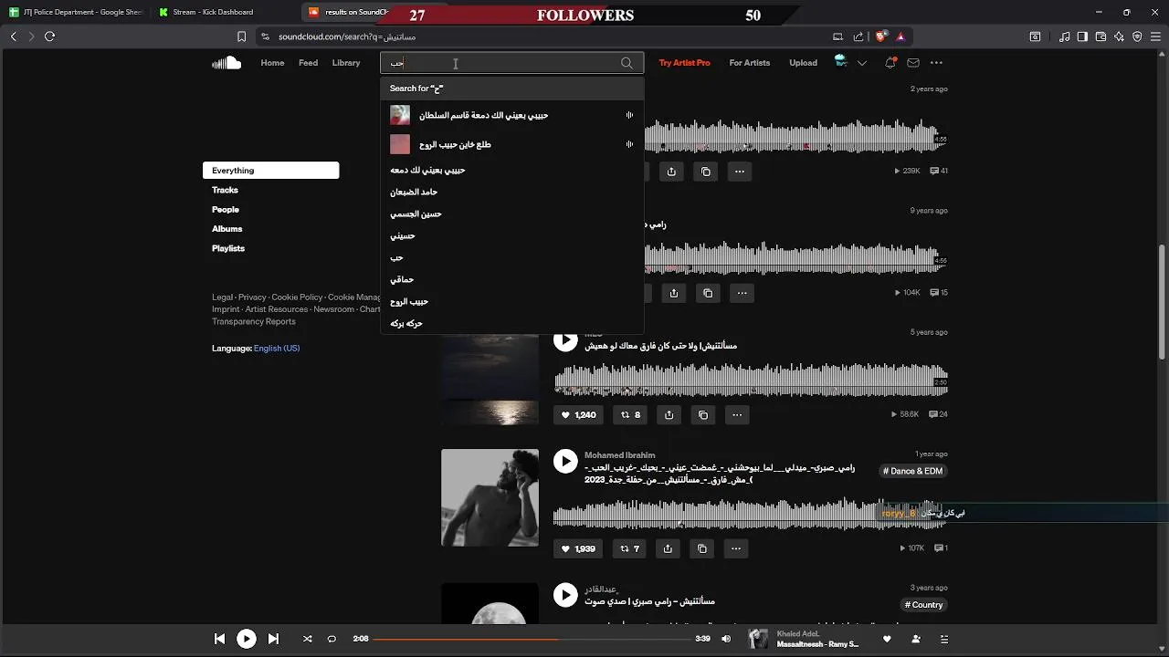Toggle repeat in the player bar

[332, 639]
